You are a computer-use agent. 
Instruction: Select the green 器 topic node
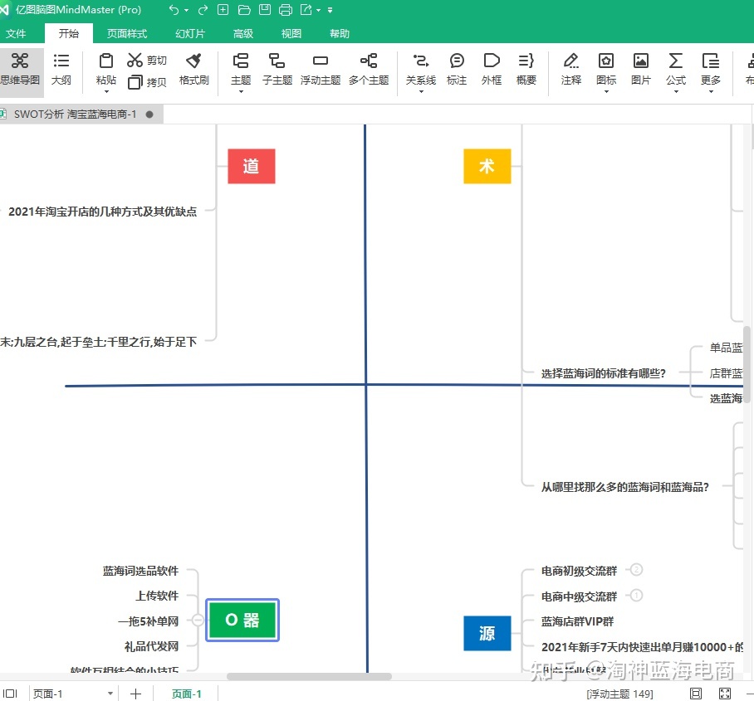[242, 620]
